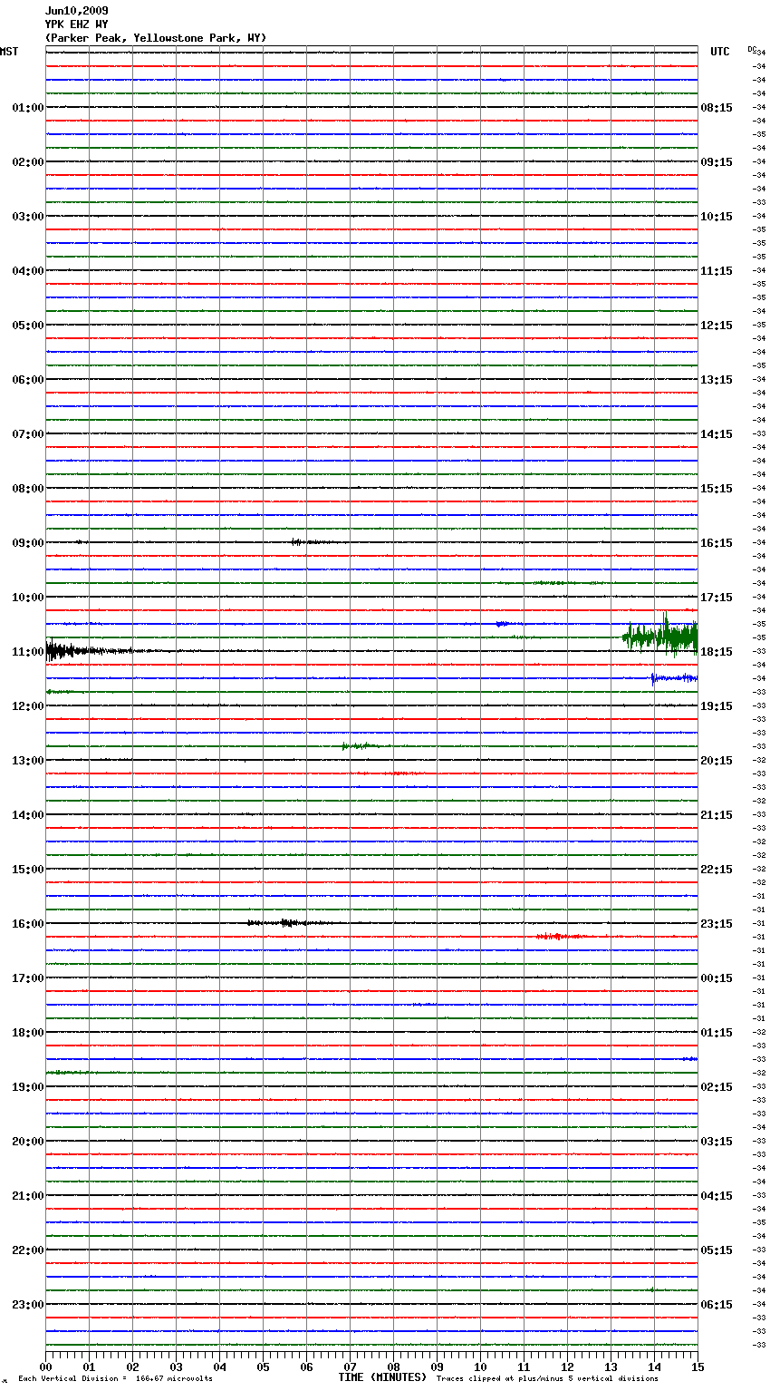770x1391 pixels.
Task: Select the 13:00 MST time label
Action: tap(27, 761)
